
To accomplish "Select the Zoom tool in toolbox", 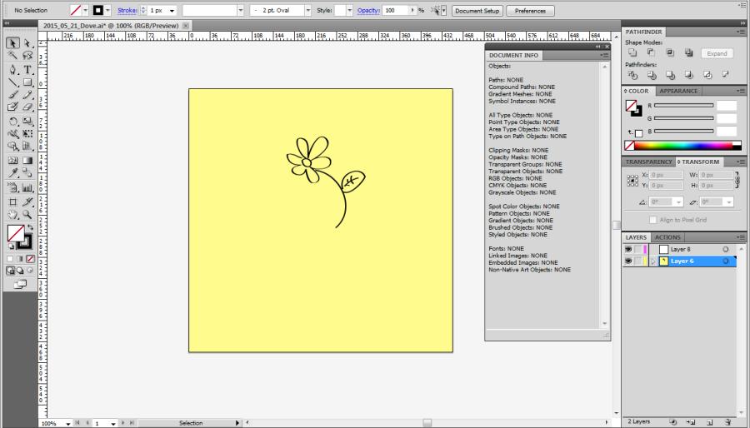I will [27, 215].
